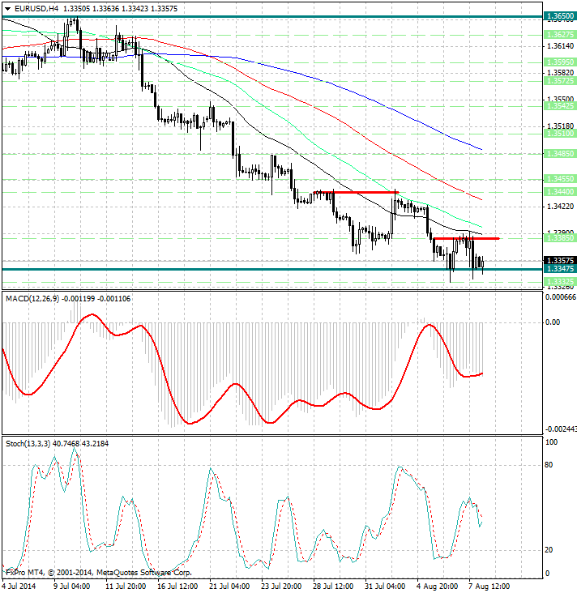Click the 7 Aug 12:00 time label

click(489, 587)
